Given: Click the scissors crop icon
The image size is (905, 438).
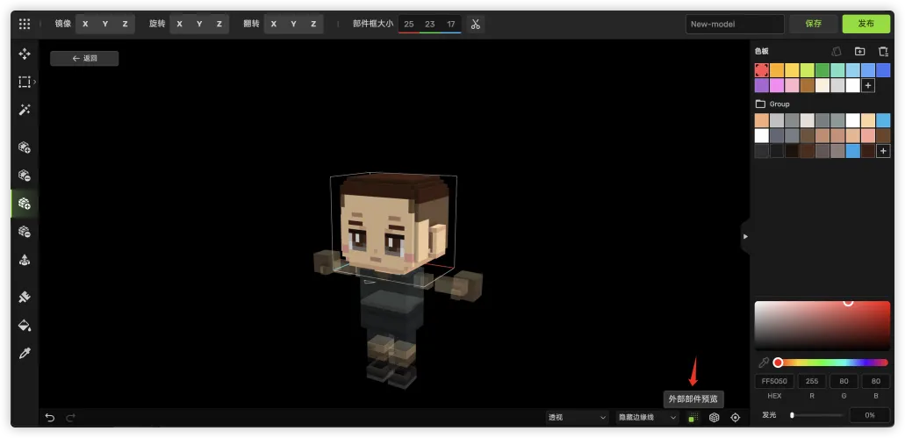Looking at the screenshot, I should [475, 24].
